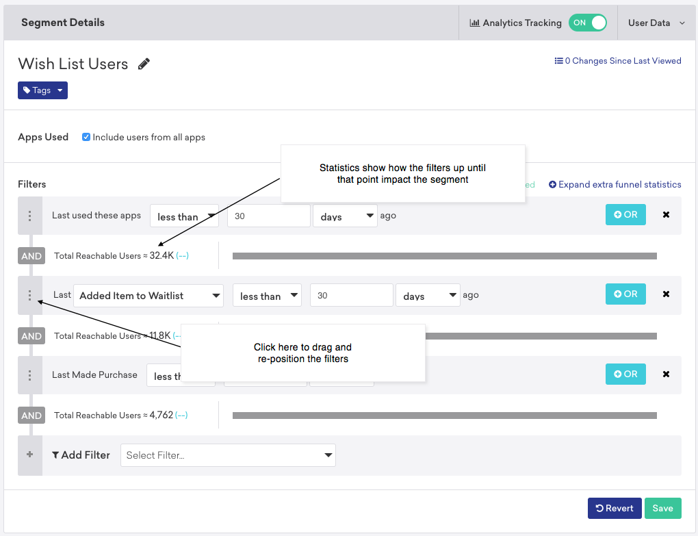This screenshot has width=698, height=536.
Task: Click the drag handle on the Added Item to Waitlist filter
Action: 29,294
